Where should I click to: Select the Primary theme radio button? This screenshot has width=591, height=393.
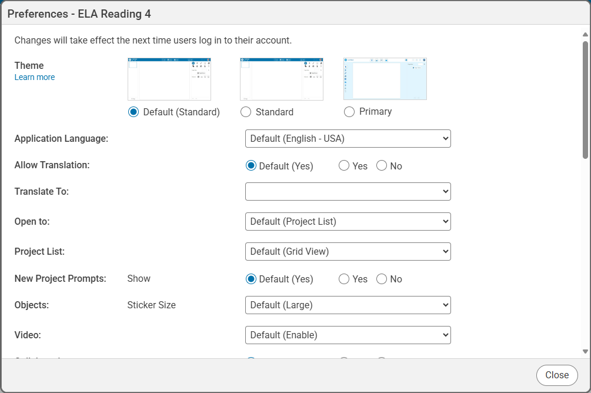click(x=349, y=112)
